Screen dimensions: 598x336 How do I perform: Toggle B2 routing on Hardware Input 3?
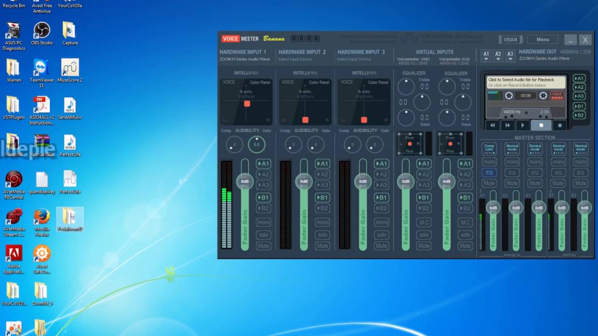pyautogui.click(x=381, y=208)
